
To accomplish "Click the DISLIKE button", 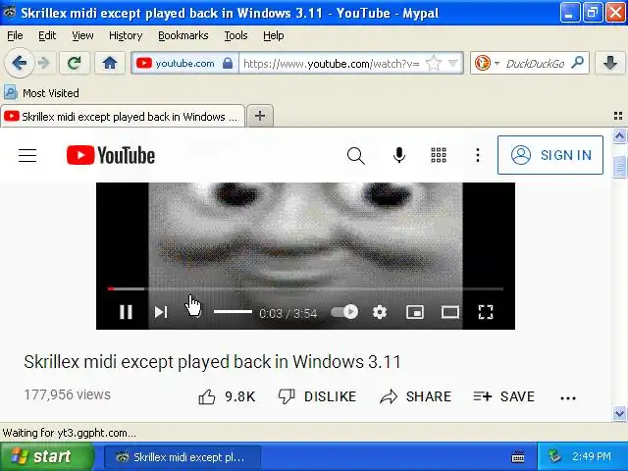I will pos(317,396).
